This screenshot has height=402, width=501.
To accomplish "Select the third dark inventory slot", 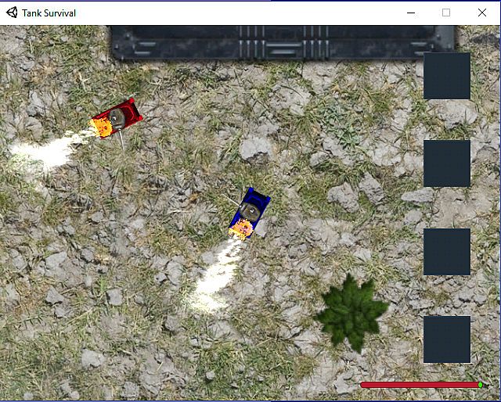I will click(x=447, y=252).
